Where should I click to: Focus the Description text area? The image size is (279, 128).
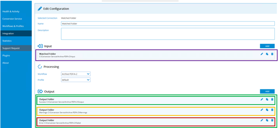[x=168, y=34]
